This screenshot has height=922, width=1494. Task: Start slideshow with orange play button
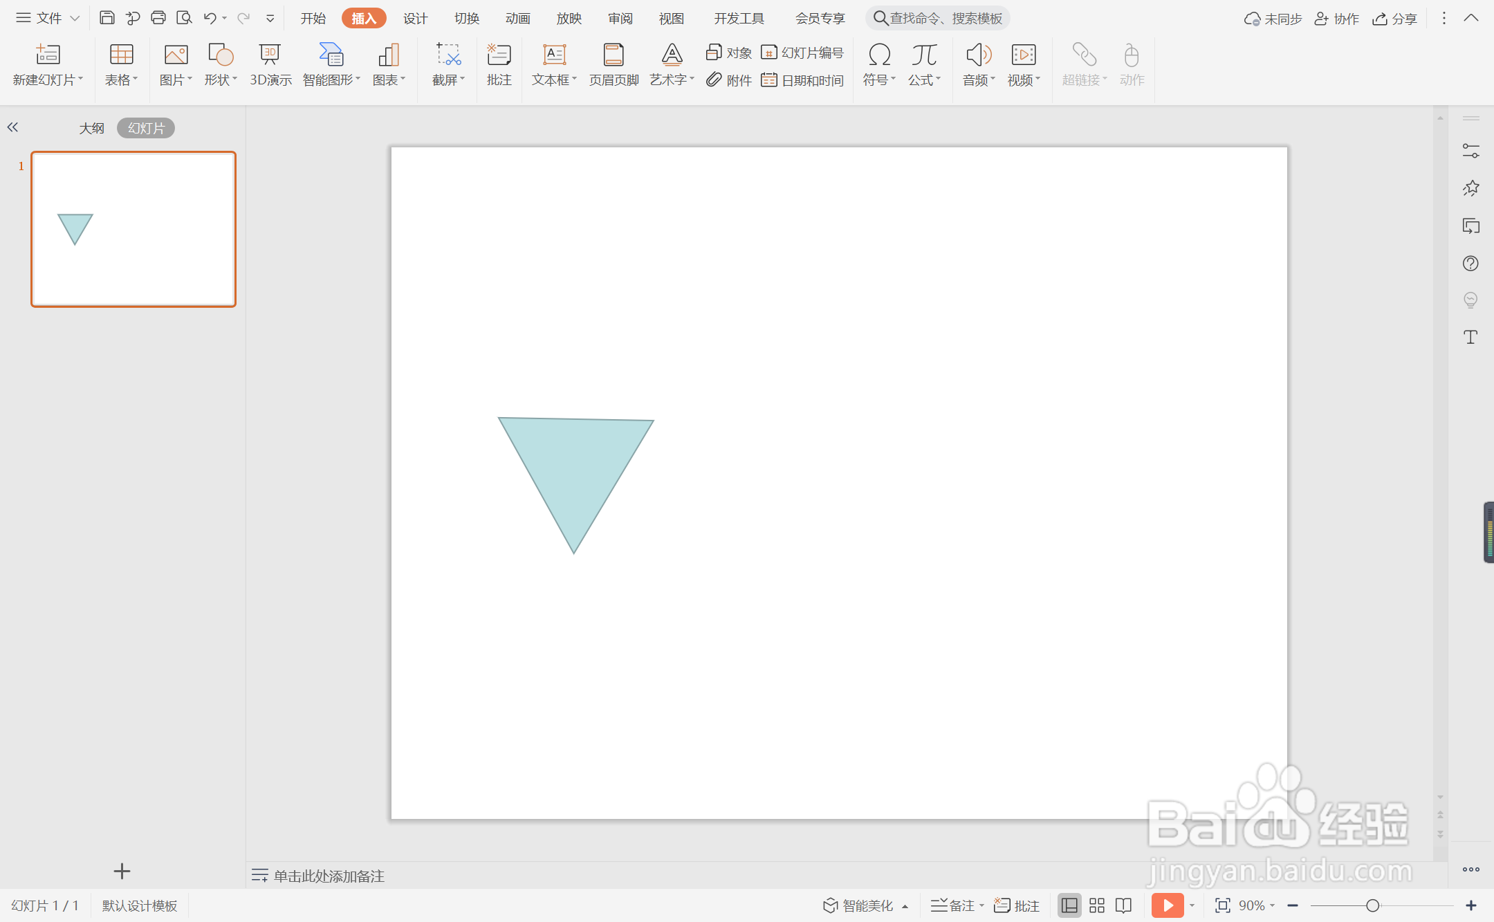1167,905
